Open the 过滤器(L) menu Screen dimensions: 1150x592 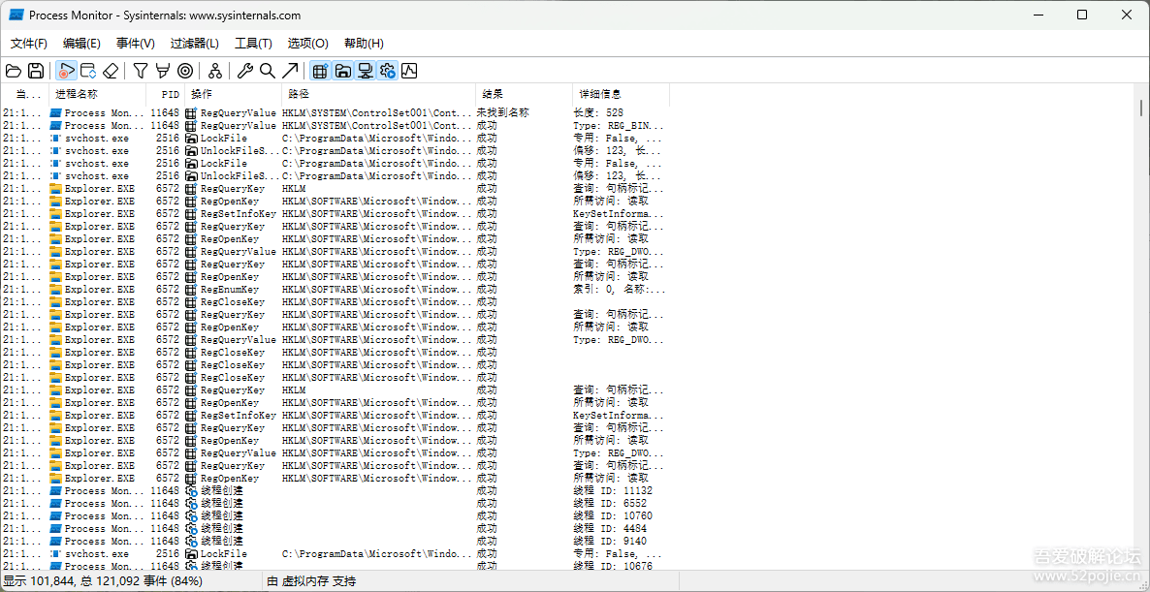[195, 44]
